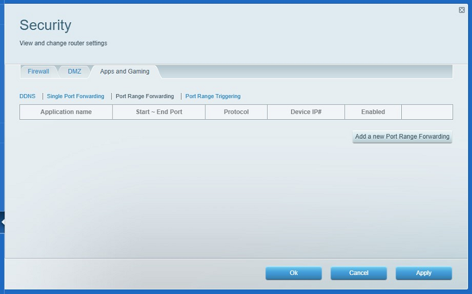Screen dimensions: 472x294
Task: Expand the side panel arrow handle
Action: (2, 222)
